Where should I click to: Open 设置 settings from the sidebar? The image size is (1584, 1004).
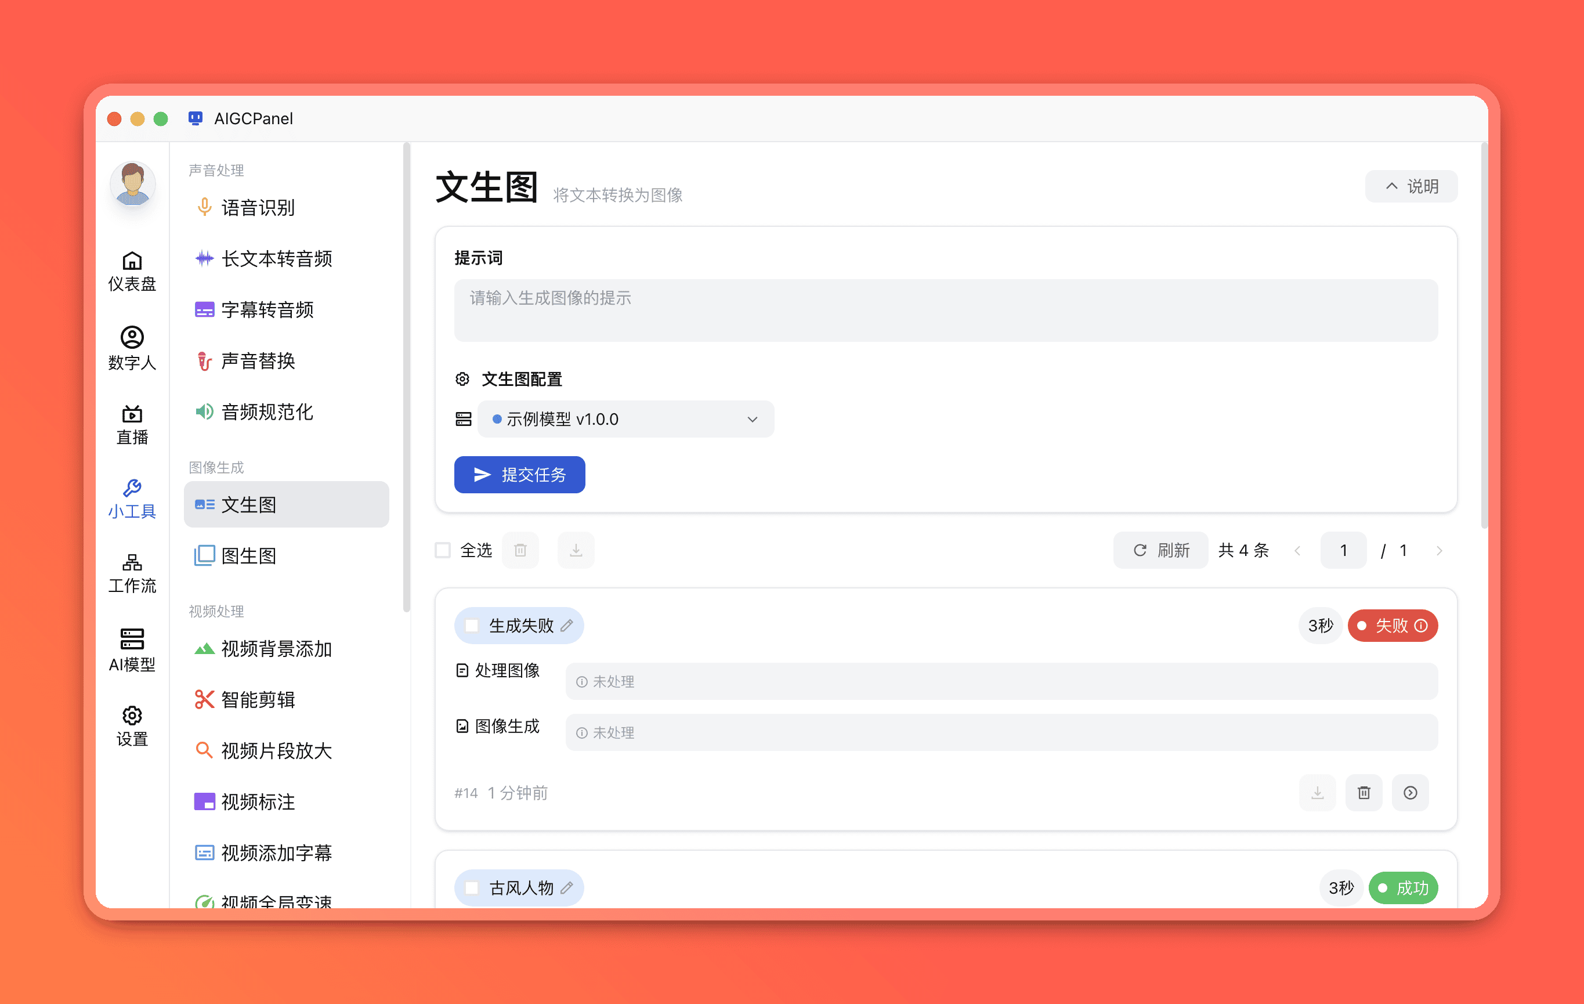(132, 727)
